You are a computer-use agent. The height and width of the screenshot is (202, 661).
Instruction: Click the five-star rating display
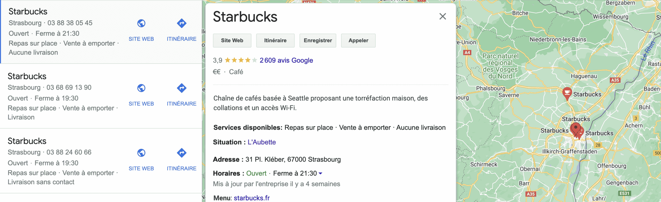(x=241, y=60)
